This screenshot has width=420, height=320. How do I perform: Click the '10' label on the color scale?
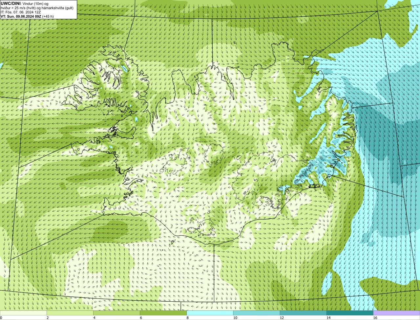235,318
